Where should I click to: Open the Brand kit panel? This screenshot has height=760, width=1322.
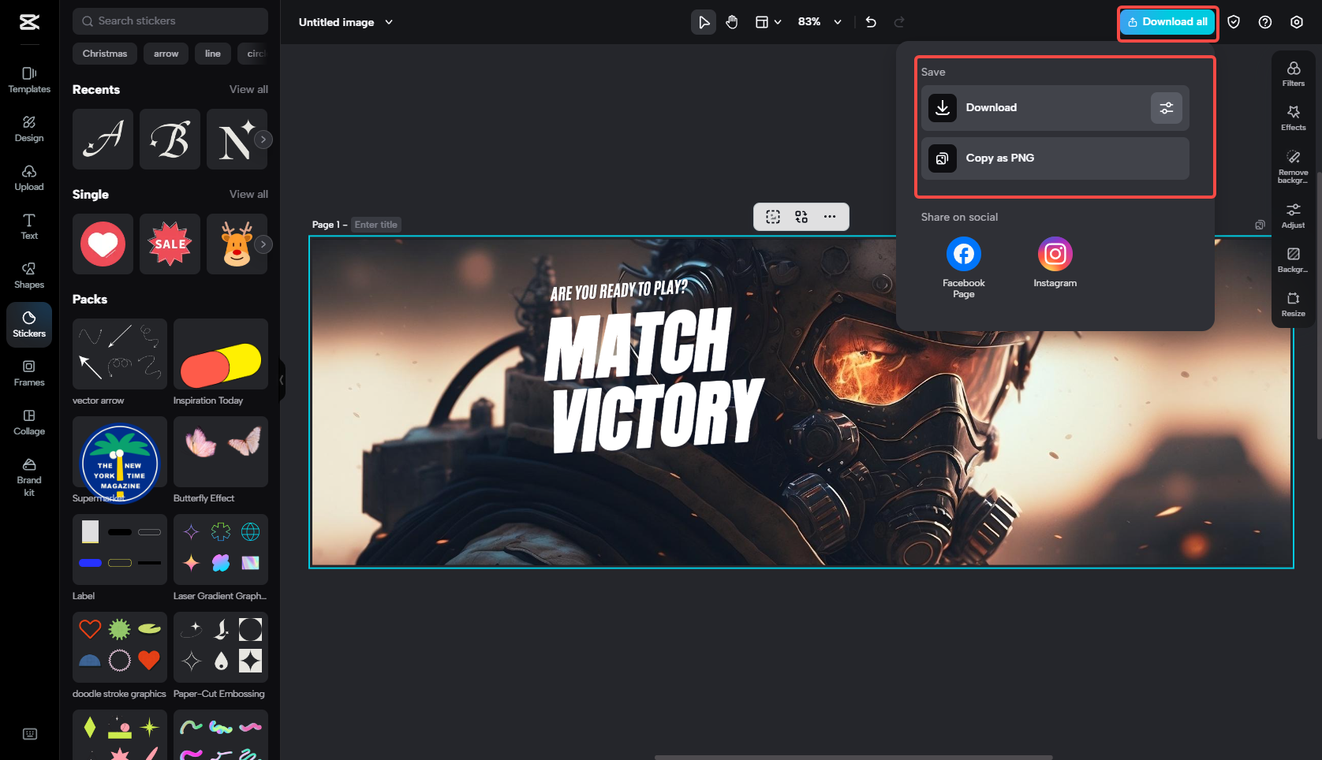[x=29, y=476]
